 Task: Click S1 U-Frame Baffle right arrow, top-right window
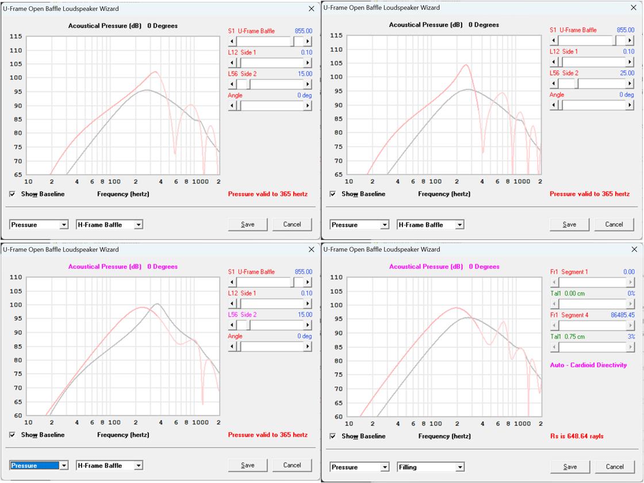(630, 40)
